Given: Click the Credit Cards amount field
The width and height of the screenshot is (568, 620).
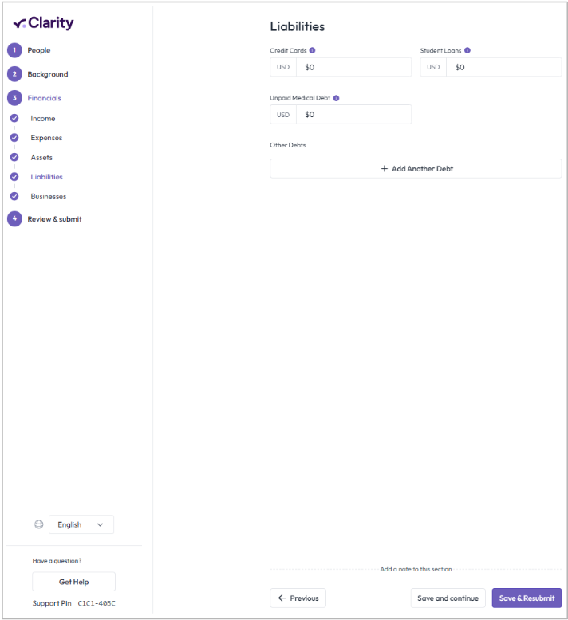Looking at the screenshot, I should pyautogui.click(x=353, y=67).
